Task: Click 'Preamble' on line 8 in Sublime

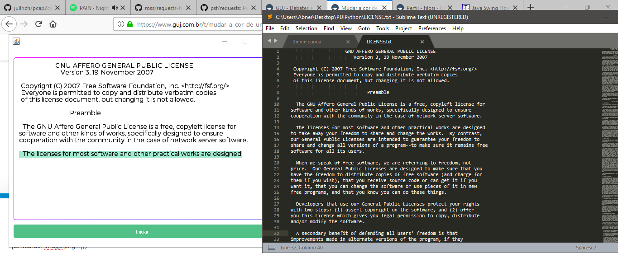Action: pyautogui.click(x=378, y=92)
